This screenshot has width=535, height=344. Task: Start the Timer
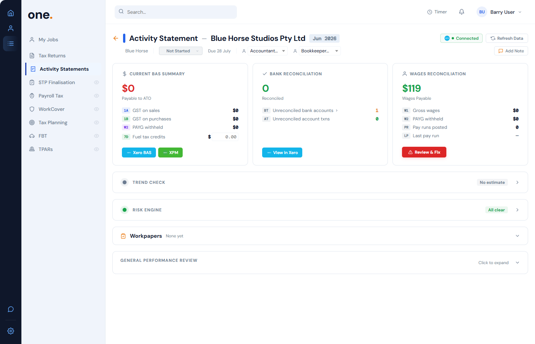437,12
